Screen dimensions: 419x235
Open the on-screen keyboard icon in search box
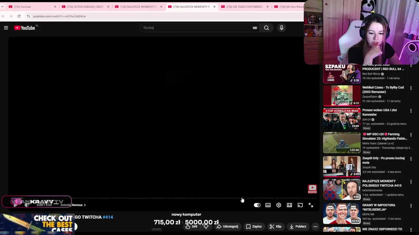[255, 28]
